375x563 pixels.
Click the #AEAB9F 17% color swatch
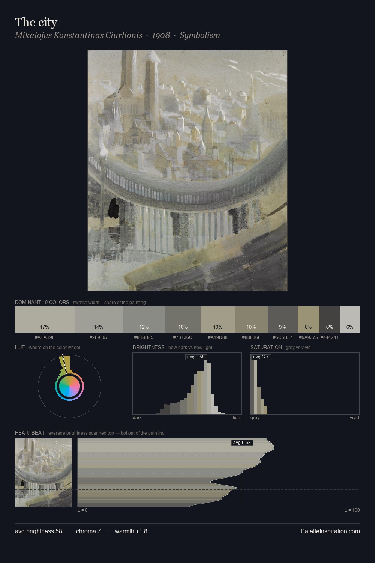[x=45, y=319]
